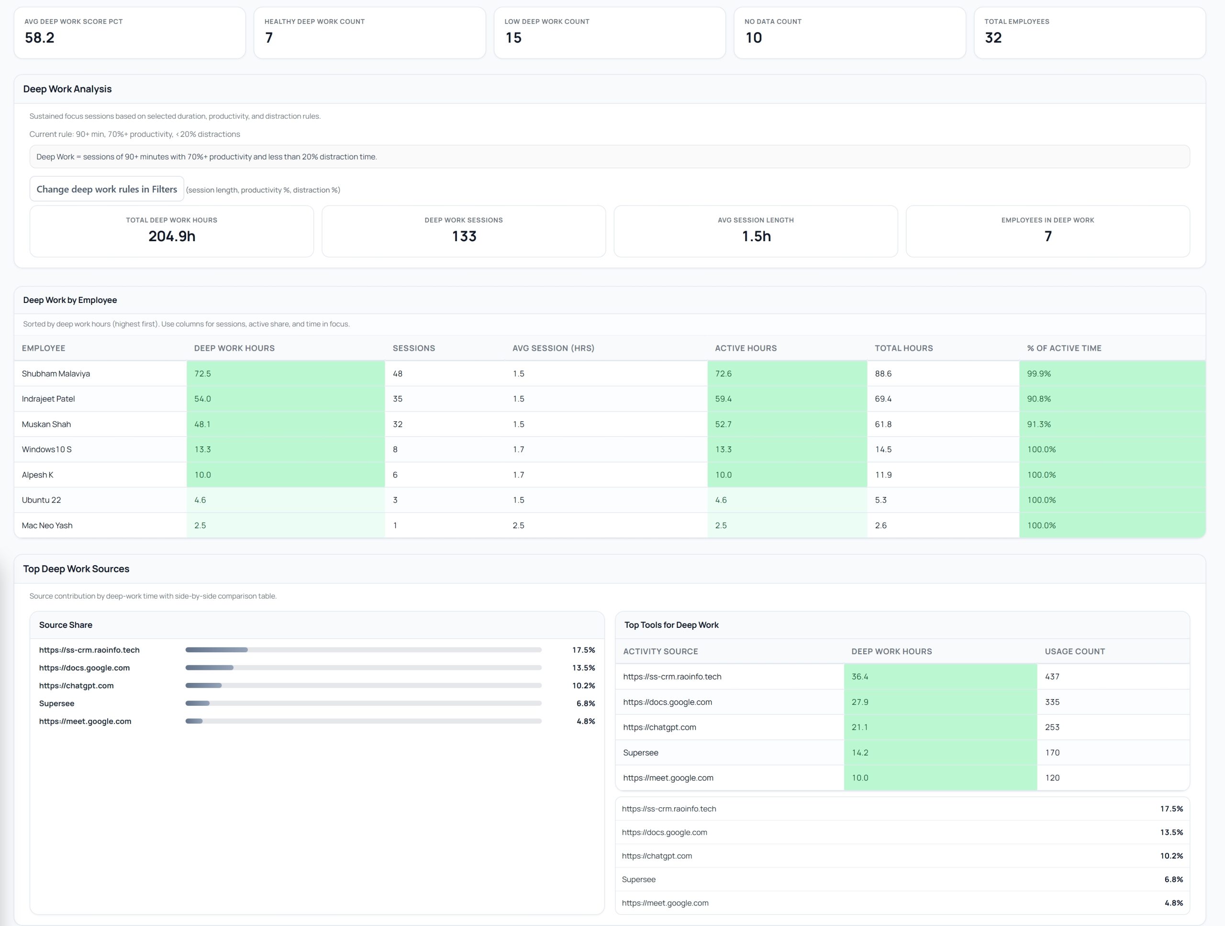The height and width of the screenshot is (926, 1225).
Task: Click docs.google.com progress bar in Source Share
Action: click(363, 668)
